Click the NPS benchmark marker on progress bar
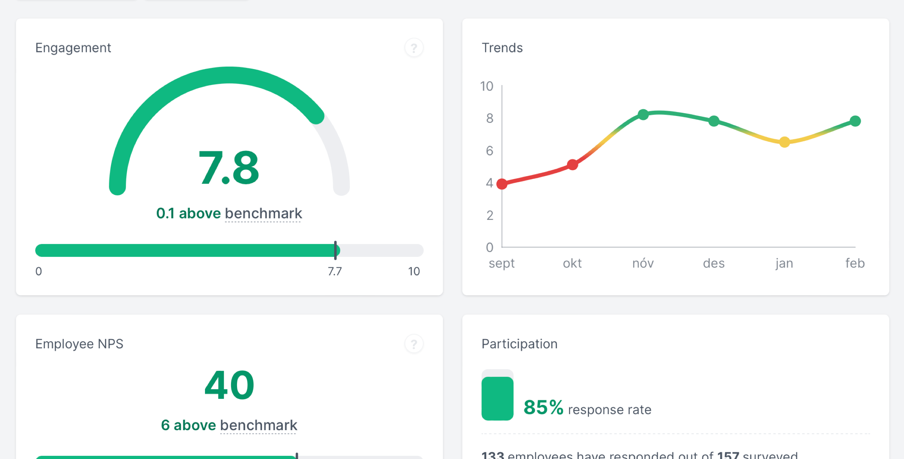Image resolution: width=904 pixels, height=459 pixels. point(297,456)
